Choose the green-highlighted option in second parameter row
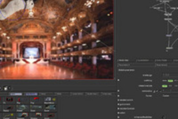This screenshot has width=178, height=119. coord(170,81)
